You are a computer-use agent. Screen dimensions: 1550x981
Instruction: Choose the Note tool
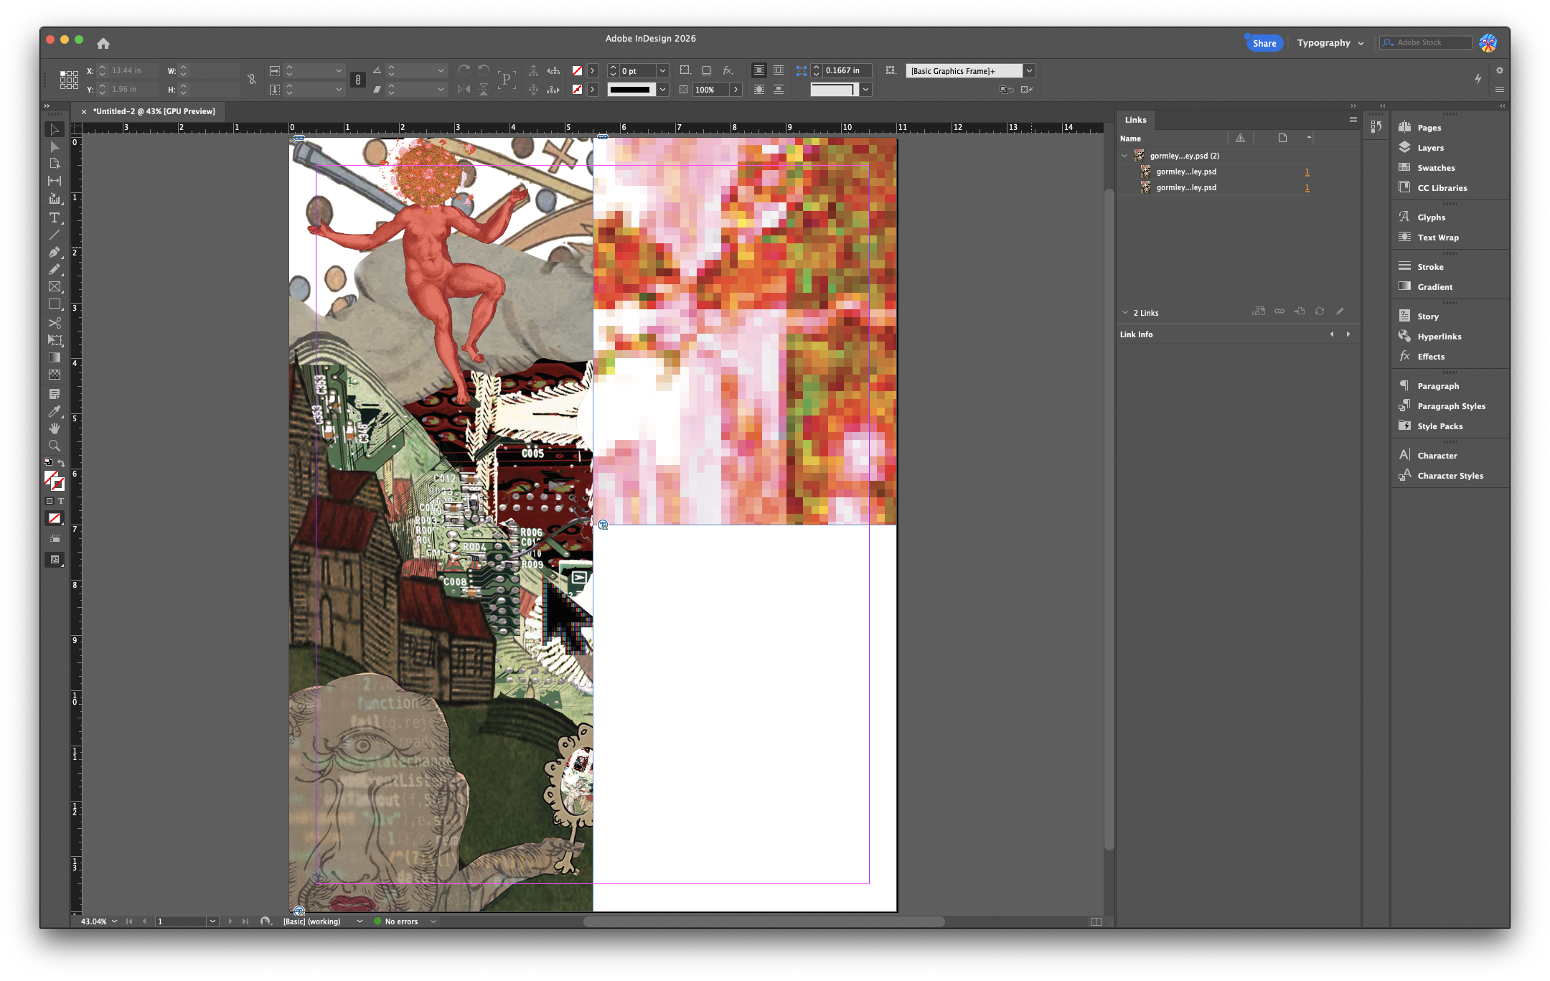click(x=55, y=394)
